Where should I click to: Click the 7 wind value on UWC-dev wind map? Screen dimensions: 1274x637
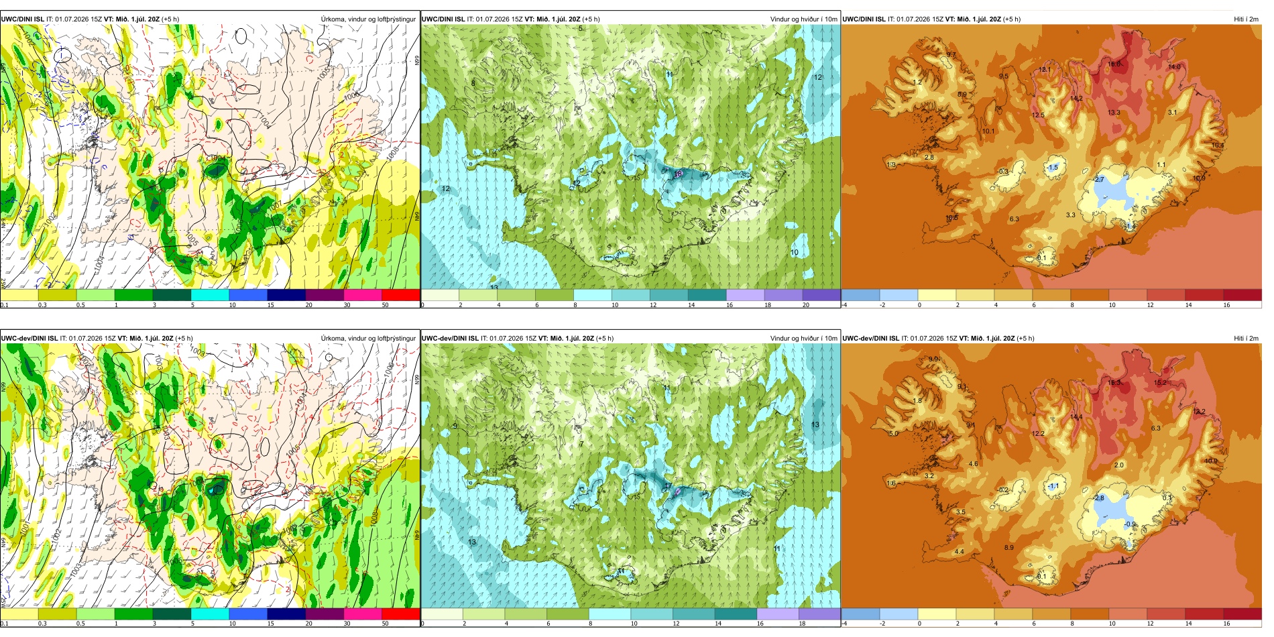[x=581, y=444]
